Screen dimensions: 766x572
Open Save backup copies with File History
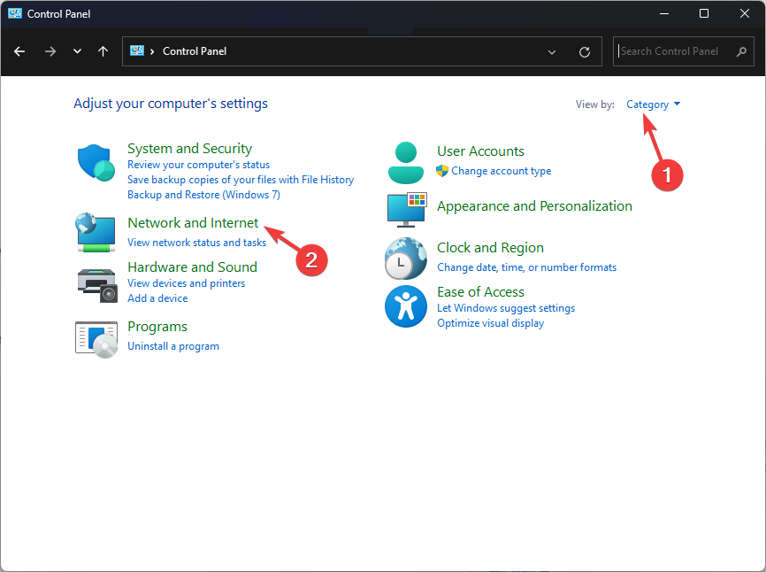pyautogui.click(x=241, y=180)
